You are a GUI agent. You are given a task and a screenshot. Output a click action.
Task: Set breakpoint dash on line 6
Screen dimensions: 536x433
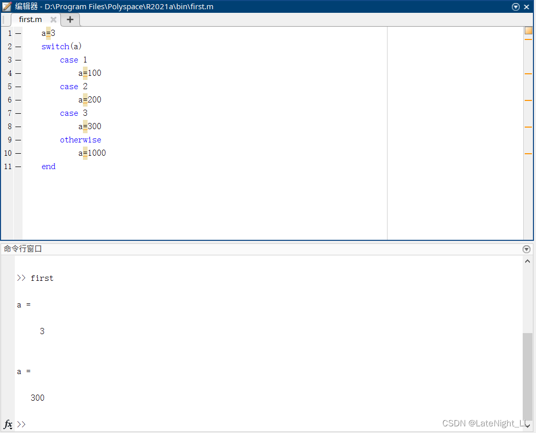pyautogui.click(x=18, y=100)
